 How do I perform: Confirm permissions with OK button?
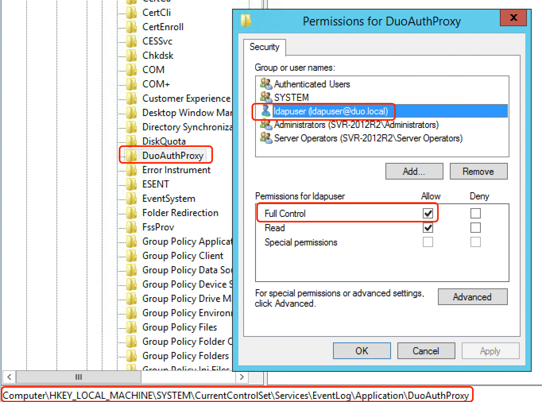tap(362, 351)
